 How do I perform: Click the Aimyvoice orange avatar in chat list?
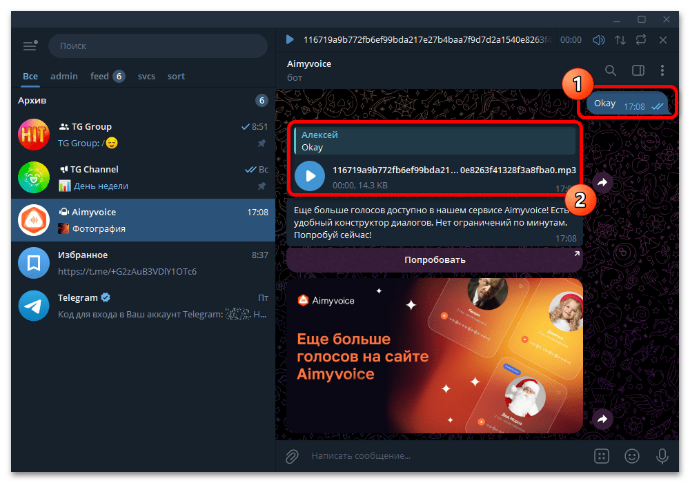(x=34, y=220)
